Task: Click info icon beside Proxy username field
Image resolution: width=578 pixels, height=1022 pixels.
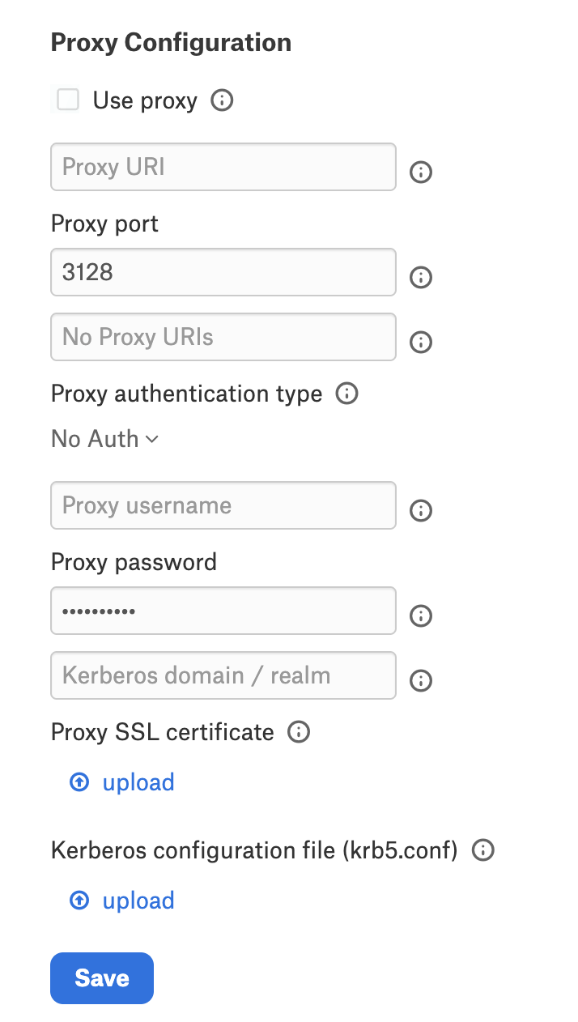Action: click(x=420, y=511)
